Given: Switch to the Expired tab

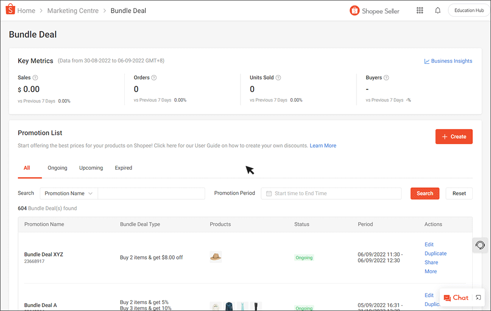Looking at the screenshot, I should [123, 168].
